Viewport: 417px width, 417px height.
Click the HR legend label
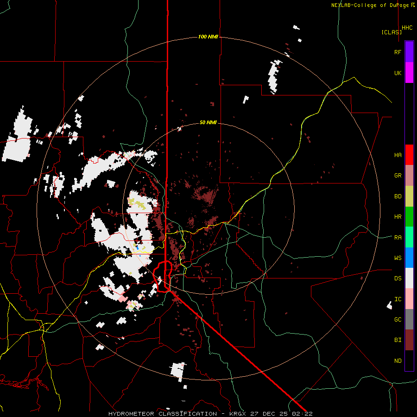[398, 217]
